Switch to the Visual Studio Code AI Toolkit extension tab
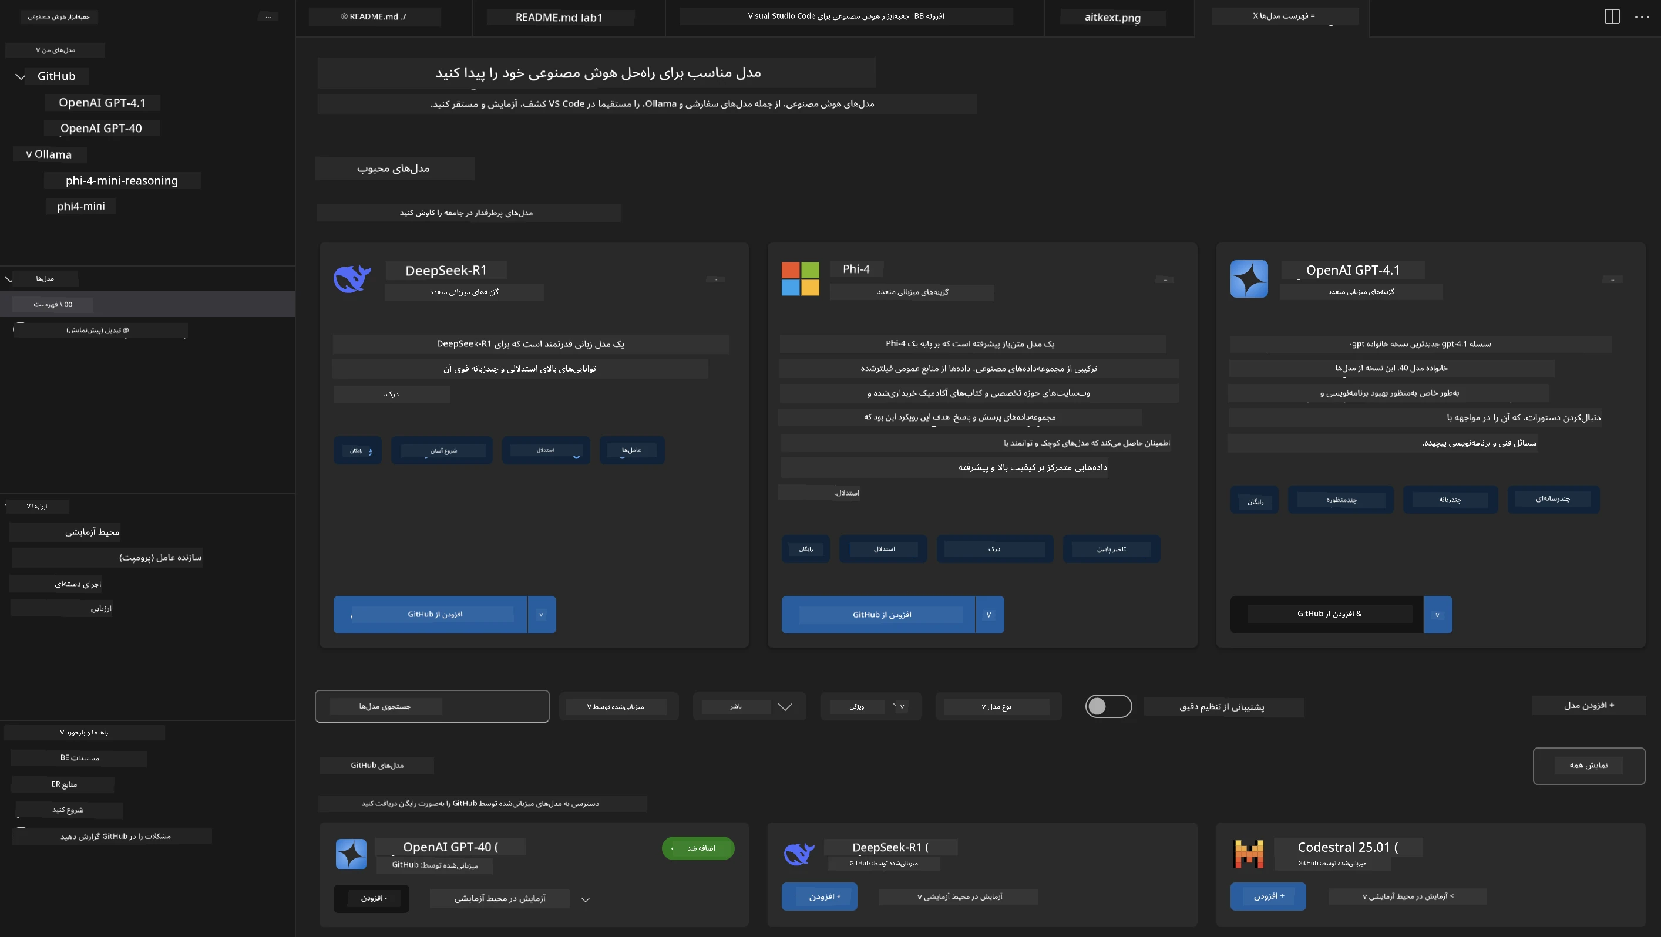Screen dimensions: 1661x937 coord(846,16)
